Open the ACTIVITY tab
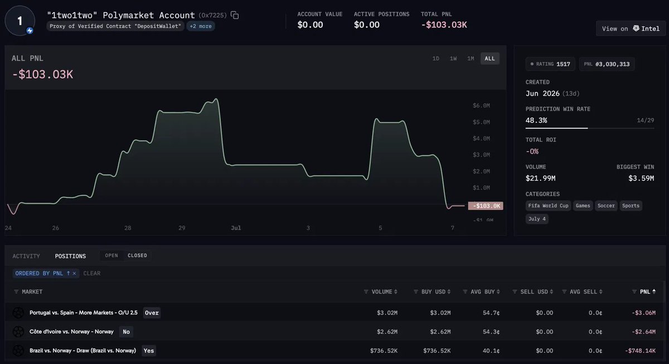The image size is (669, 364). click(26, 256)
